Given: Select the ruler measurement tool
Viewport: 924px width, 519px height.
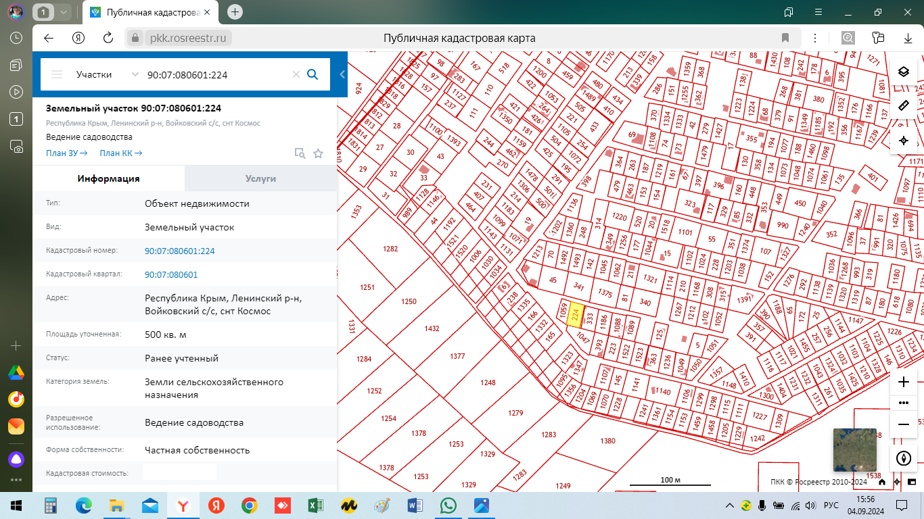Looking at the screenshot, I should click(x=903, y=106).
